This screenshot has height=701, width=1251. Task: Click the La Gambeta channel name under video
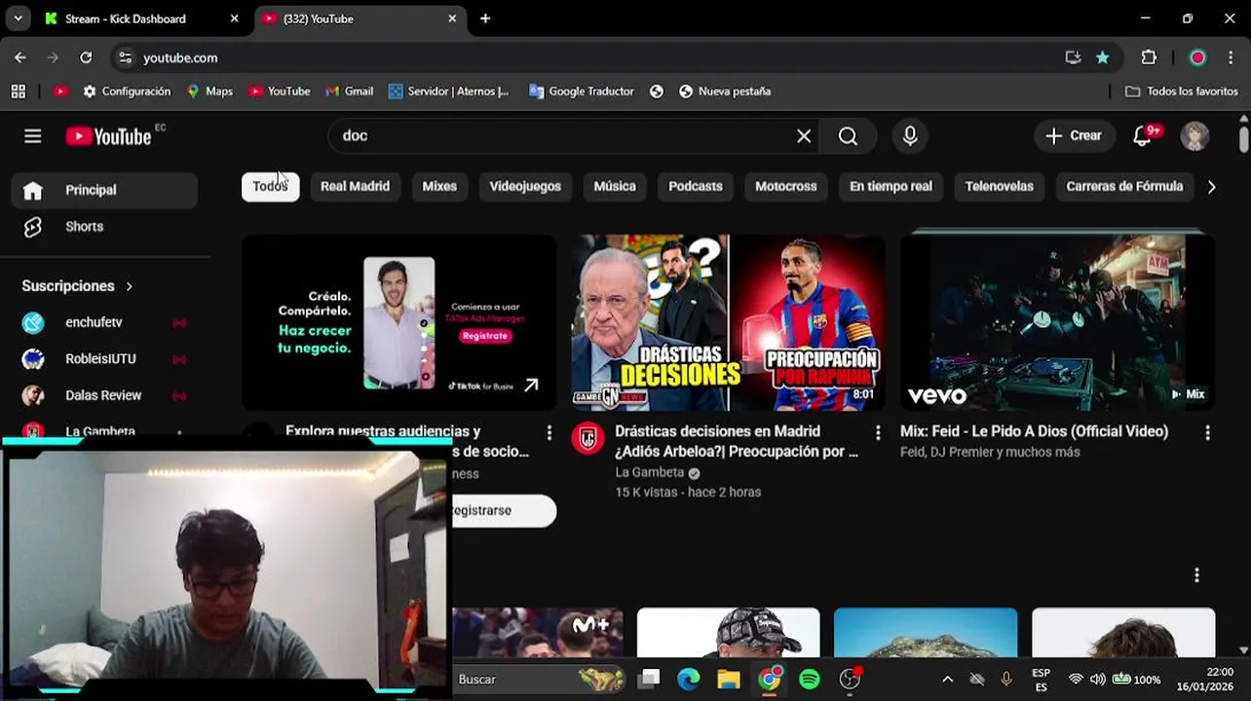tap(650, 472)
